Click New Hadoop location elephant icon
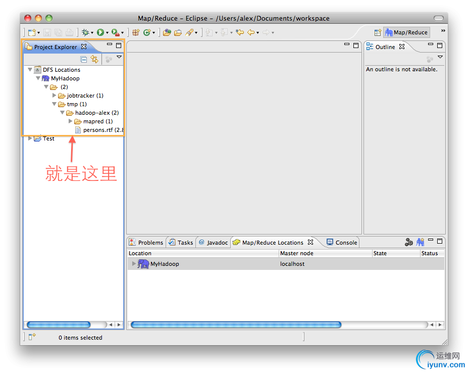The image size is (468, 373). [x=420, y=242]
